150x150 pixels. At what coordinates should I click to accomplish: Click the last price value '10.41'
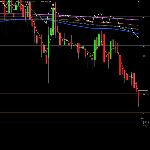point(143,118)
